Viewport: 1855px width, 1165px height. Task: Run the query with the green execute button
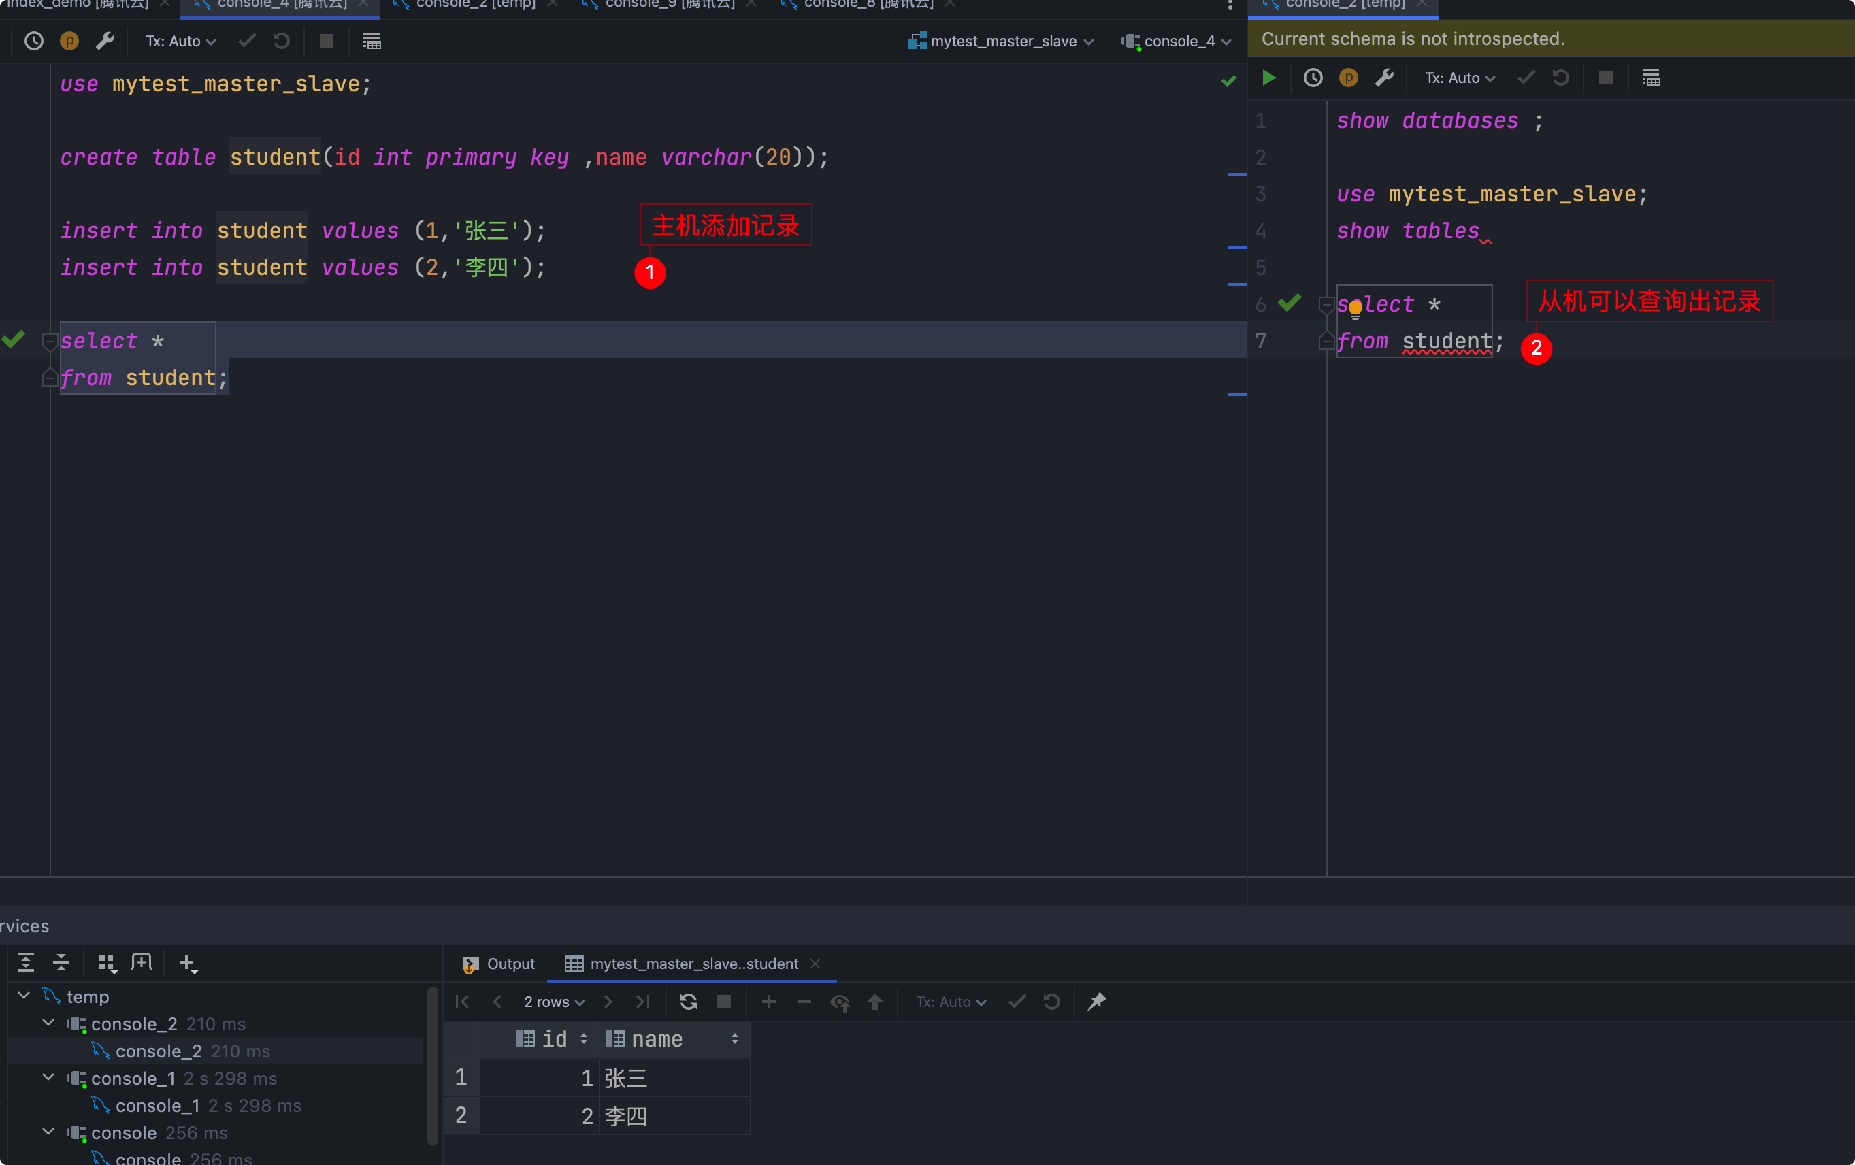tap(1269, 78)
